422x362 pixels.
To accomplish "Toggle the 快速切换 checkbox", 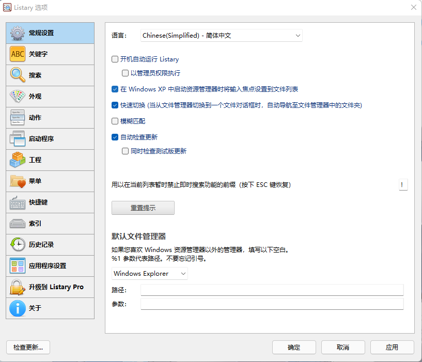I will [115, 105].
